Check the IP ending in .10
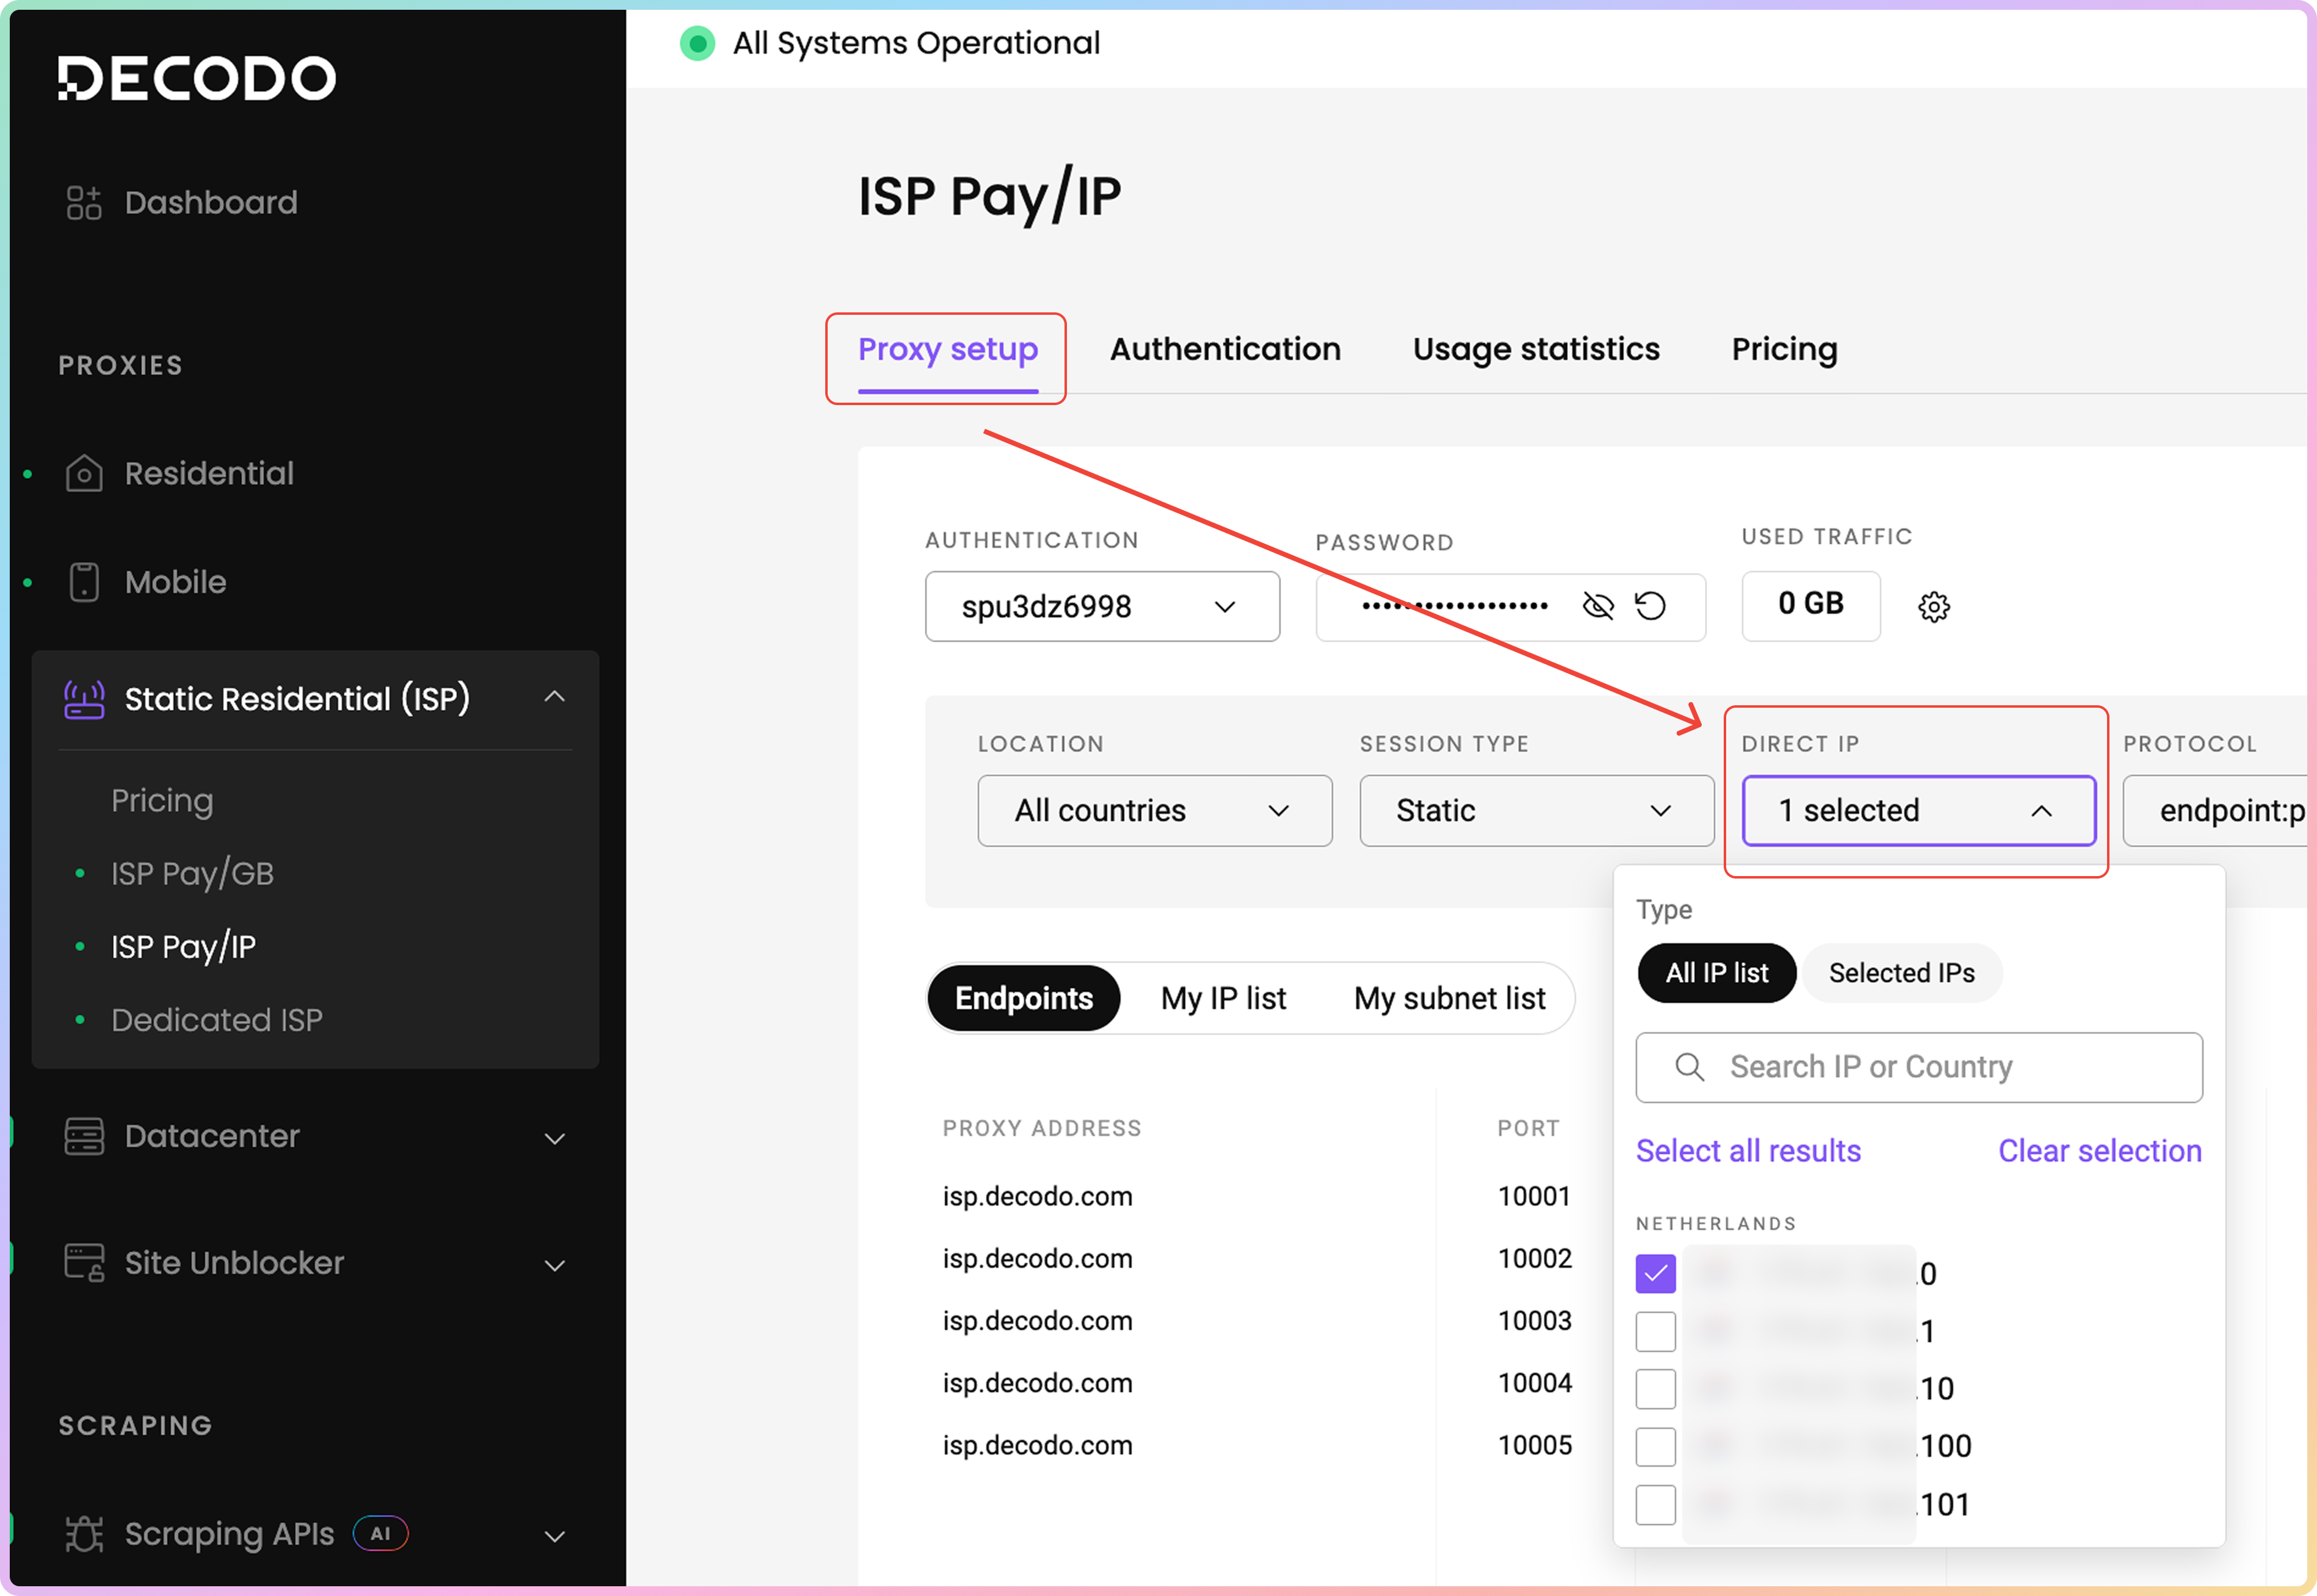Image resolution: width=2317 pixels, height=1596 pixels. click(1655, 1388)
